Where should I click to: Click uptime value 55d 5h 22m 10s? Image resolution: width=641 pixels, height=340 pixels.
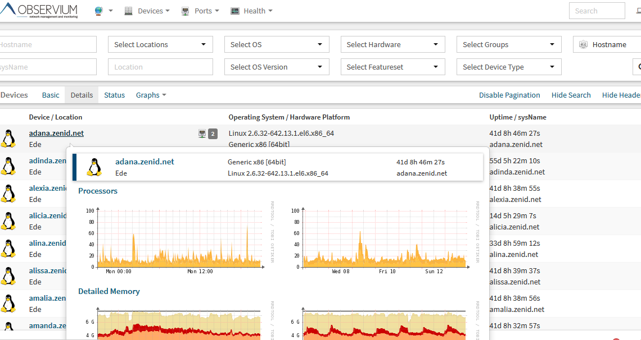pos(514,160)
